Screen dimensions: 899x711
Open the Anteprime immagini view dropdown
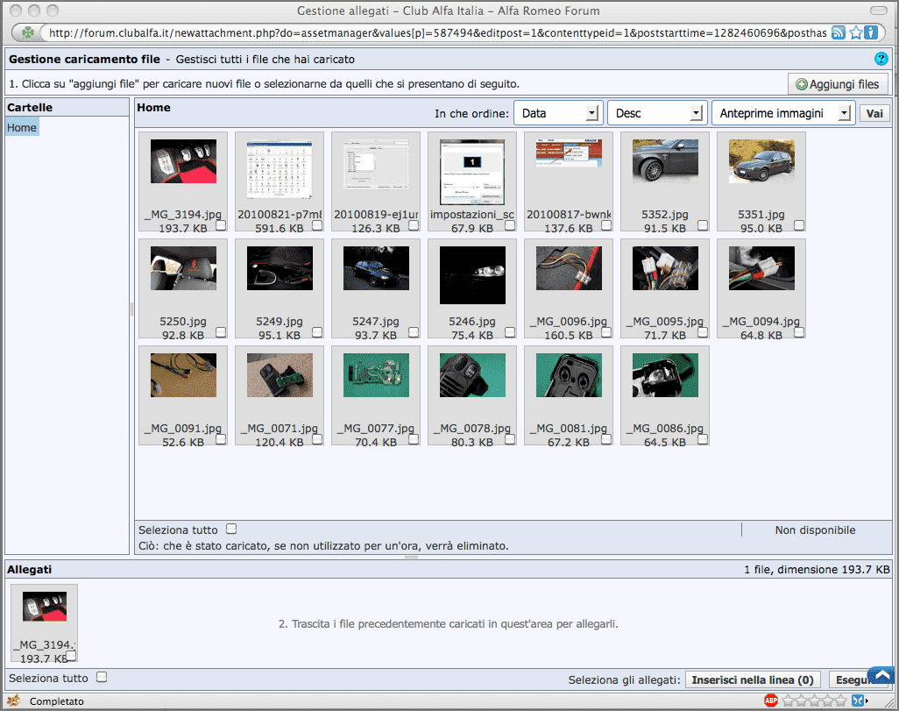coord(783,113)
